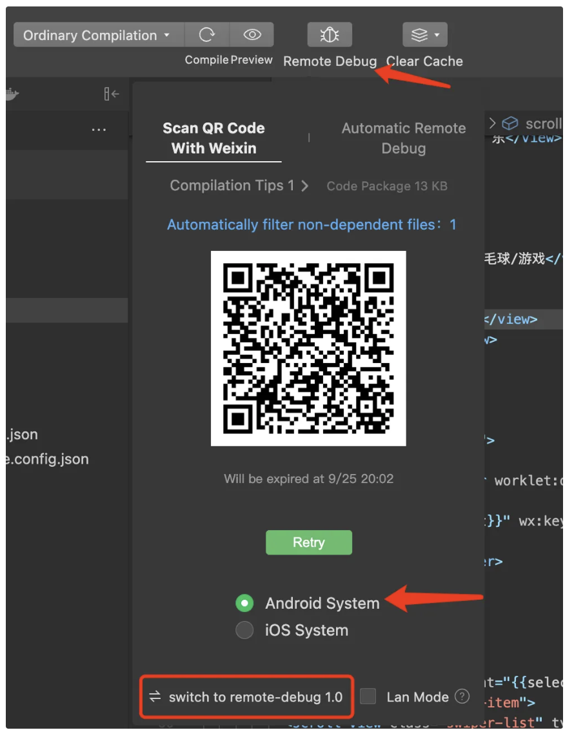This screenshot has height=739, width=574.
Task: Select Android System radio button
Action: pos(244,604)
